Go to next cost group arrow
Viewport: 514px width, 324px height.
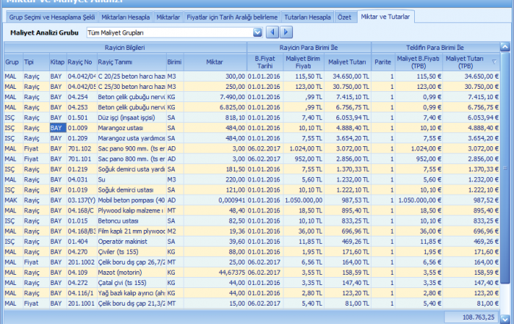286,32
